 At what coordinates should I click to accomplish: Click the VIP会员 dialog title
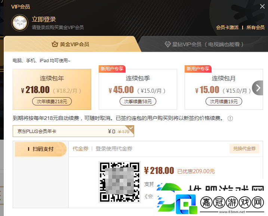pos(21,7)
